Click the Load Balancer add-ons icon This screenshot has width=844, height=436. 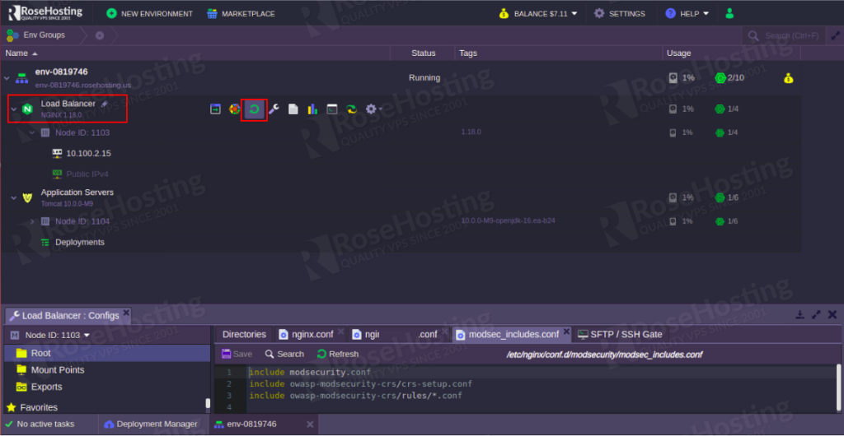[x=235, y=109]
